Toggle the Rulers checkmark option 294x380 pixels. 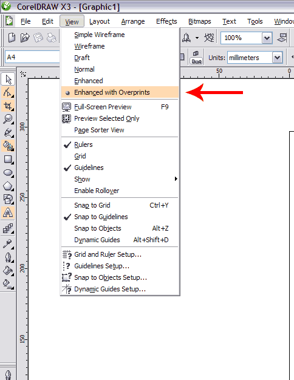pos(120,144)
